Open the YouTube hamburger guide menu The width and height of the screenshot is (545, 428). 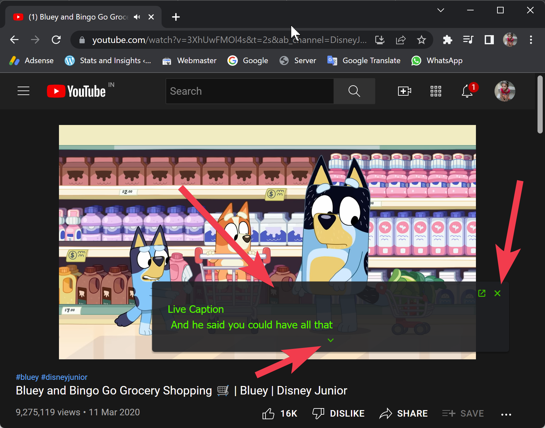point(23,91)
